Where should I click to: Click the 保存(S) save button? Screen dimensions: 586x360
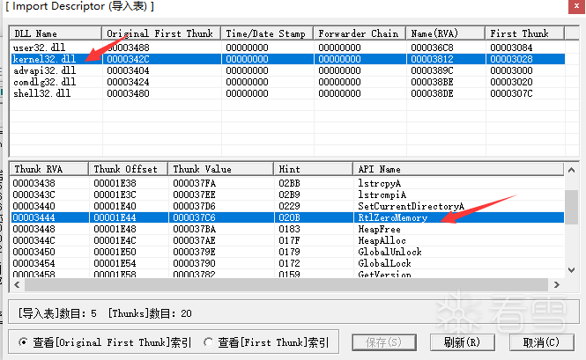pos(384,342)
